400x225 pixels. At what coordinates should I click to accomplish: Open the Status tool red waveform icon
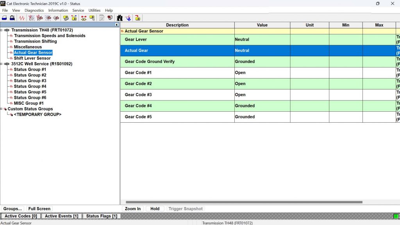click(22, 18)
